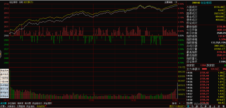Click the 指数涨跌 value 137.67
Screen dimensions: 226x108
[222, 36]
